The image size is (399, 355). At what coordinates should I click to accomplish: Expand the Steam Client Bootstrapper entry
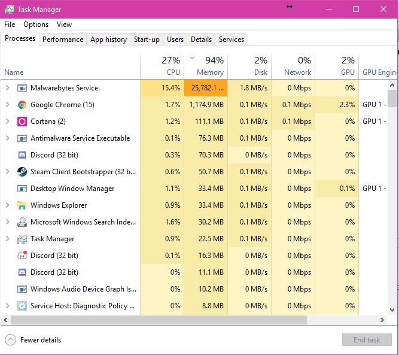(x=7, y=172)
